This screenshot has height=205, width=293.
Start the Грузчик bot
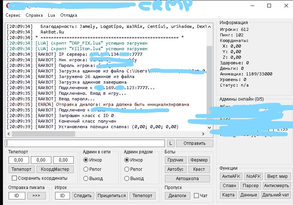[175, 160]
